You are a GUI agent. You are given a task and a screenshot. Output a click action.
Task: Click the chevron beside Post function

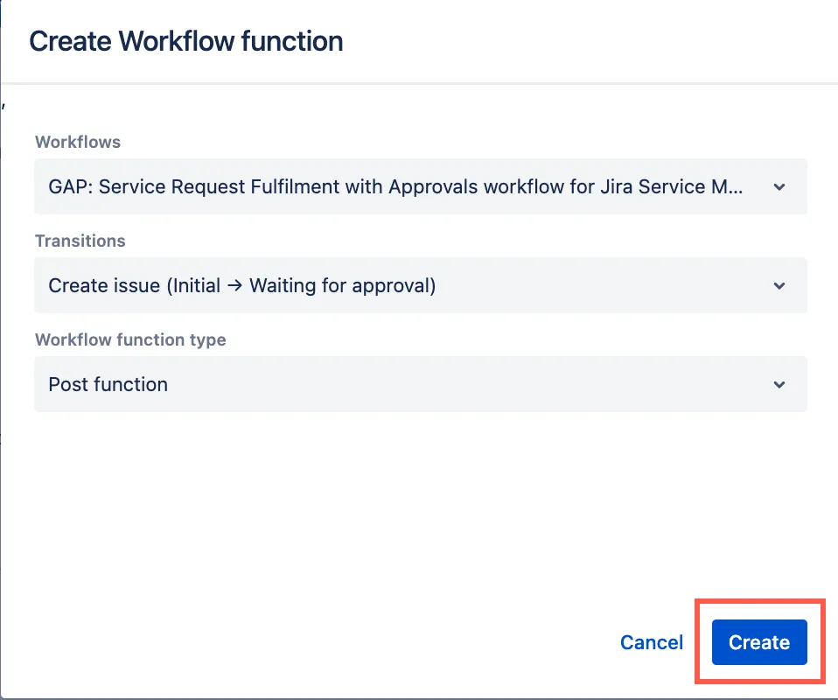[779, 385]
